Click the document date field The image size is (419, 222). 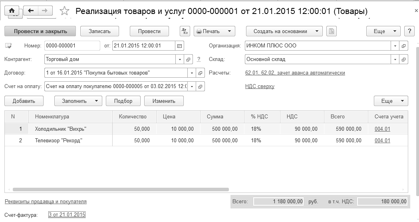coord(144,46)
